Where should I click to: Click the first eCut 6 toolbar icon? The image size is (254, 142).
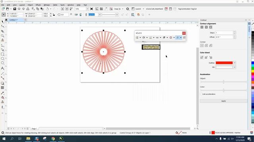coord(137,37)
